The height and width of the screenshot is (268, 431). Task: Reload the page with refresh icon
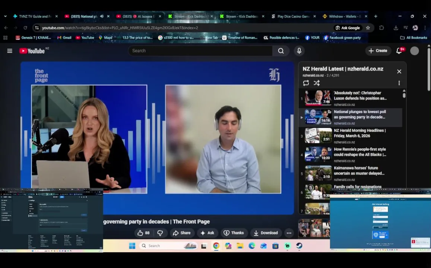(x=25, y=28)
